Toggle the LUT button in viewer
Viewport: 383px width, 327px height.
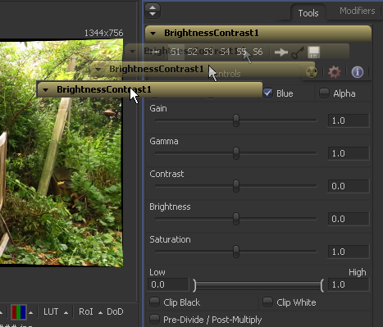click(x=51, y=311)
